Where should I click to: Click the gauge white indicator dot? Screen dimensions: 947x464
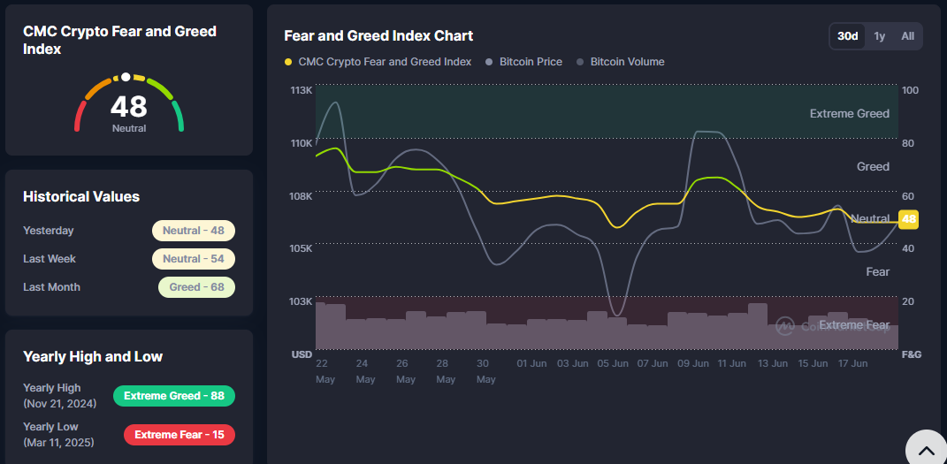coord(126,77)
